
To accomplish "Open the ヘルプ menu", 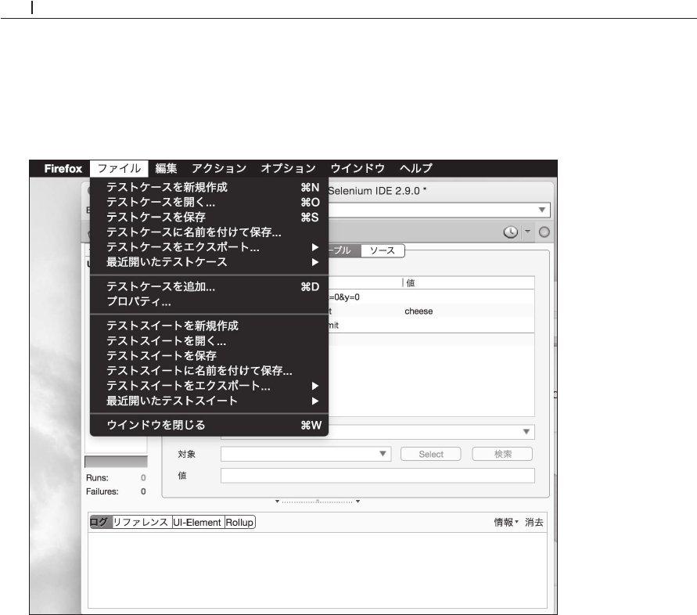I will pos(415,168).
